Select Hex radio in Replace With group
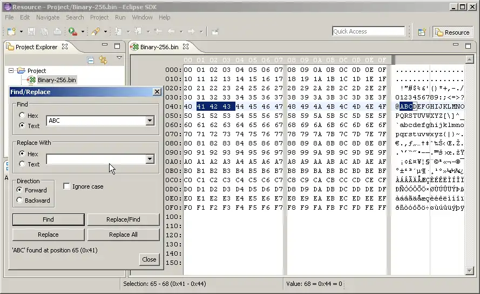 coord(22,153)
